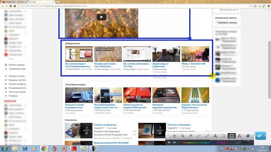
Task: Open Windows Media Player taskbar icon
Action: click(x=34, y=149)
